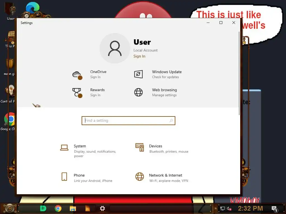Click the magnifier icon in the search box
Screen dimensions: 286x214
[171, 120]
